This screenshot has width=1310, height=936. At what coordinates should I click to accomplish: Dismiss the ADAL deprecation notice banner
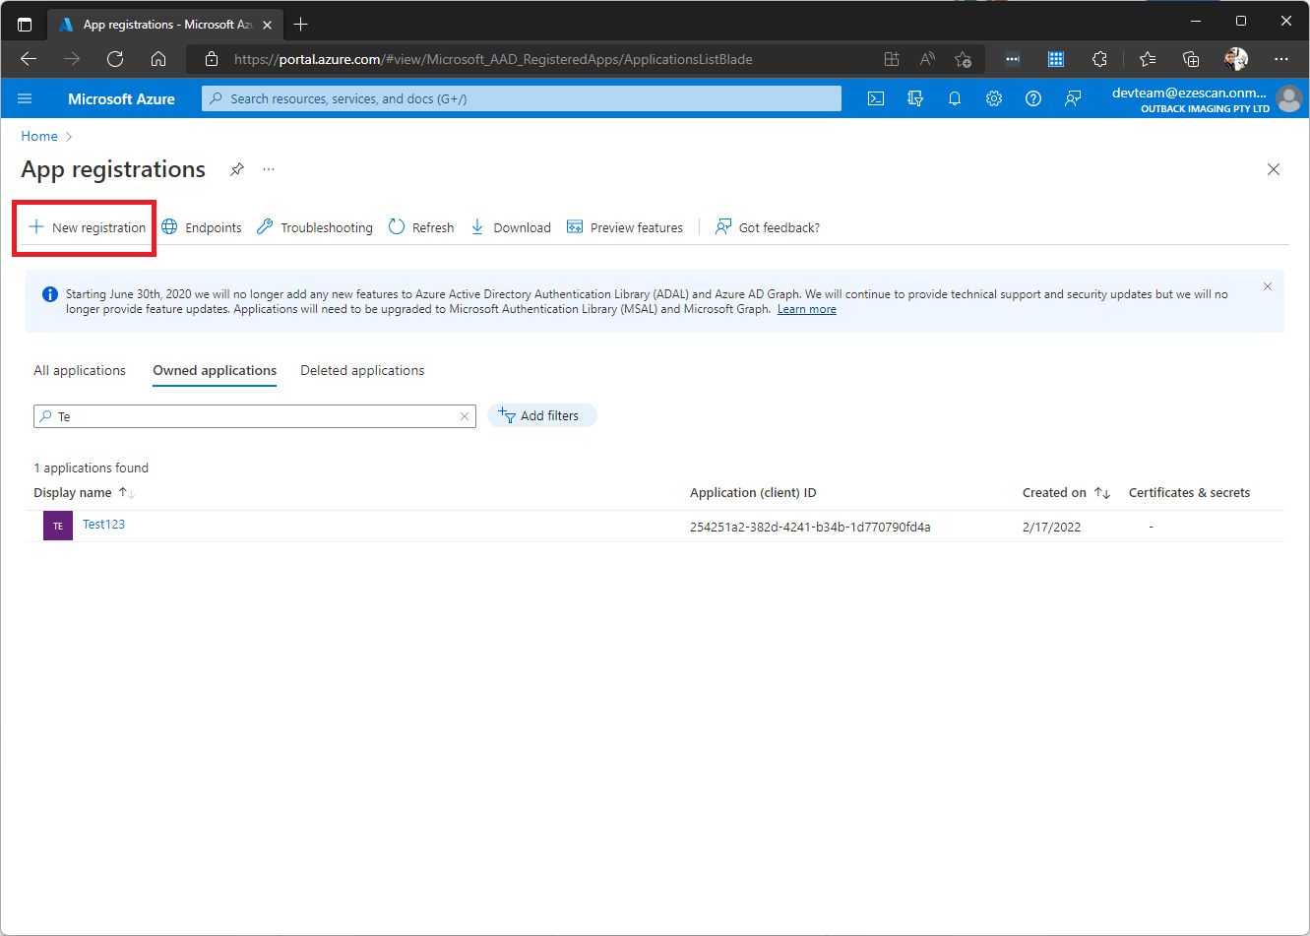click(1268, 286)
